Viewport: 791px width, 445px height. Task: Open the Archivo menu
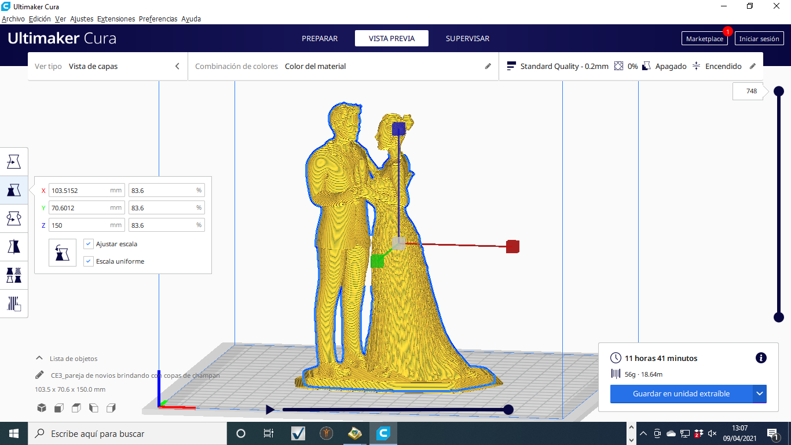tap(13, 19)
